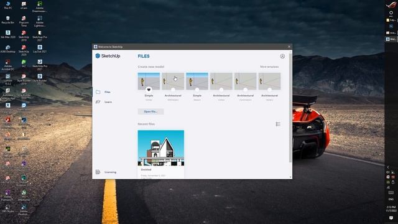Toggle favorite circle on Architectural Millimeters template
This screenshot has width=398, height=224.
173,90
